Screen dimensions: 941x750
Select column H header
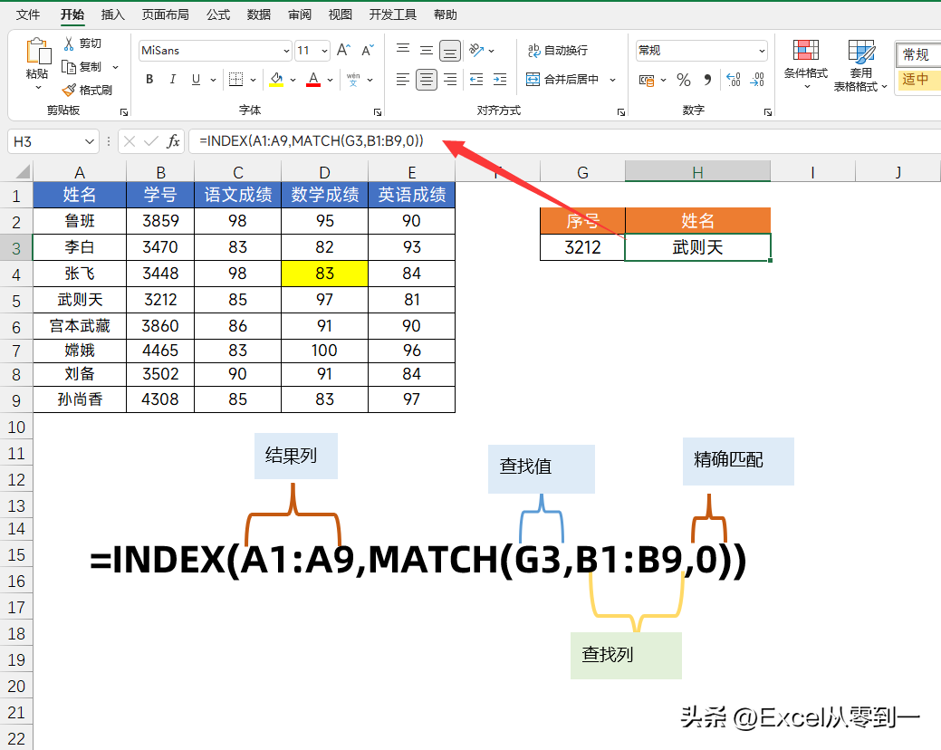pyautogui.click(x=697, y=172)
